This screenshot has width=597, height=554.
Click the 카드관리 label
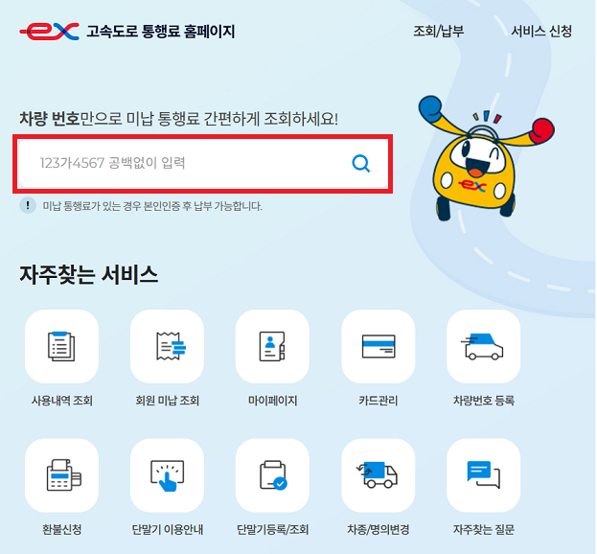[x=379, y=401]
